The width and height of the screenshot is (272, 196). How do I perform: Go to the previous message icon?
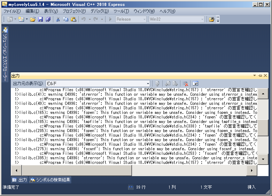click(x=168, y=84)
